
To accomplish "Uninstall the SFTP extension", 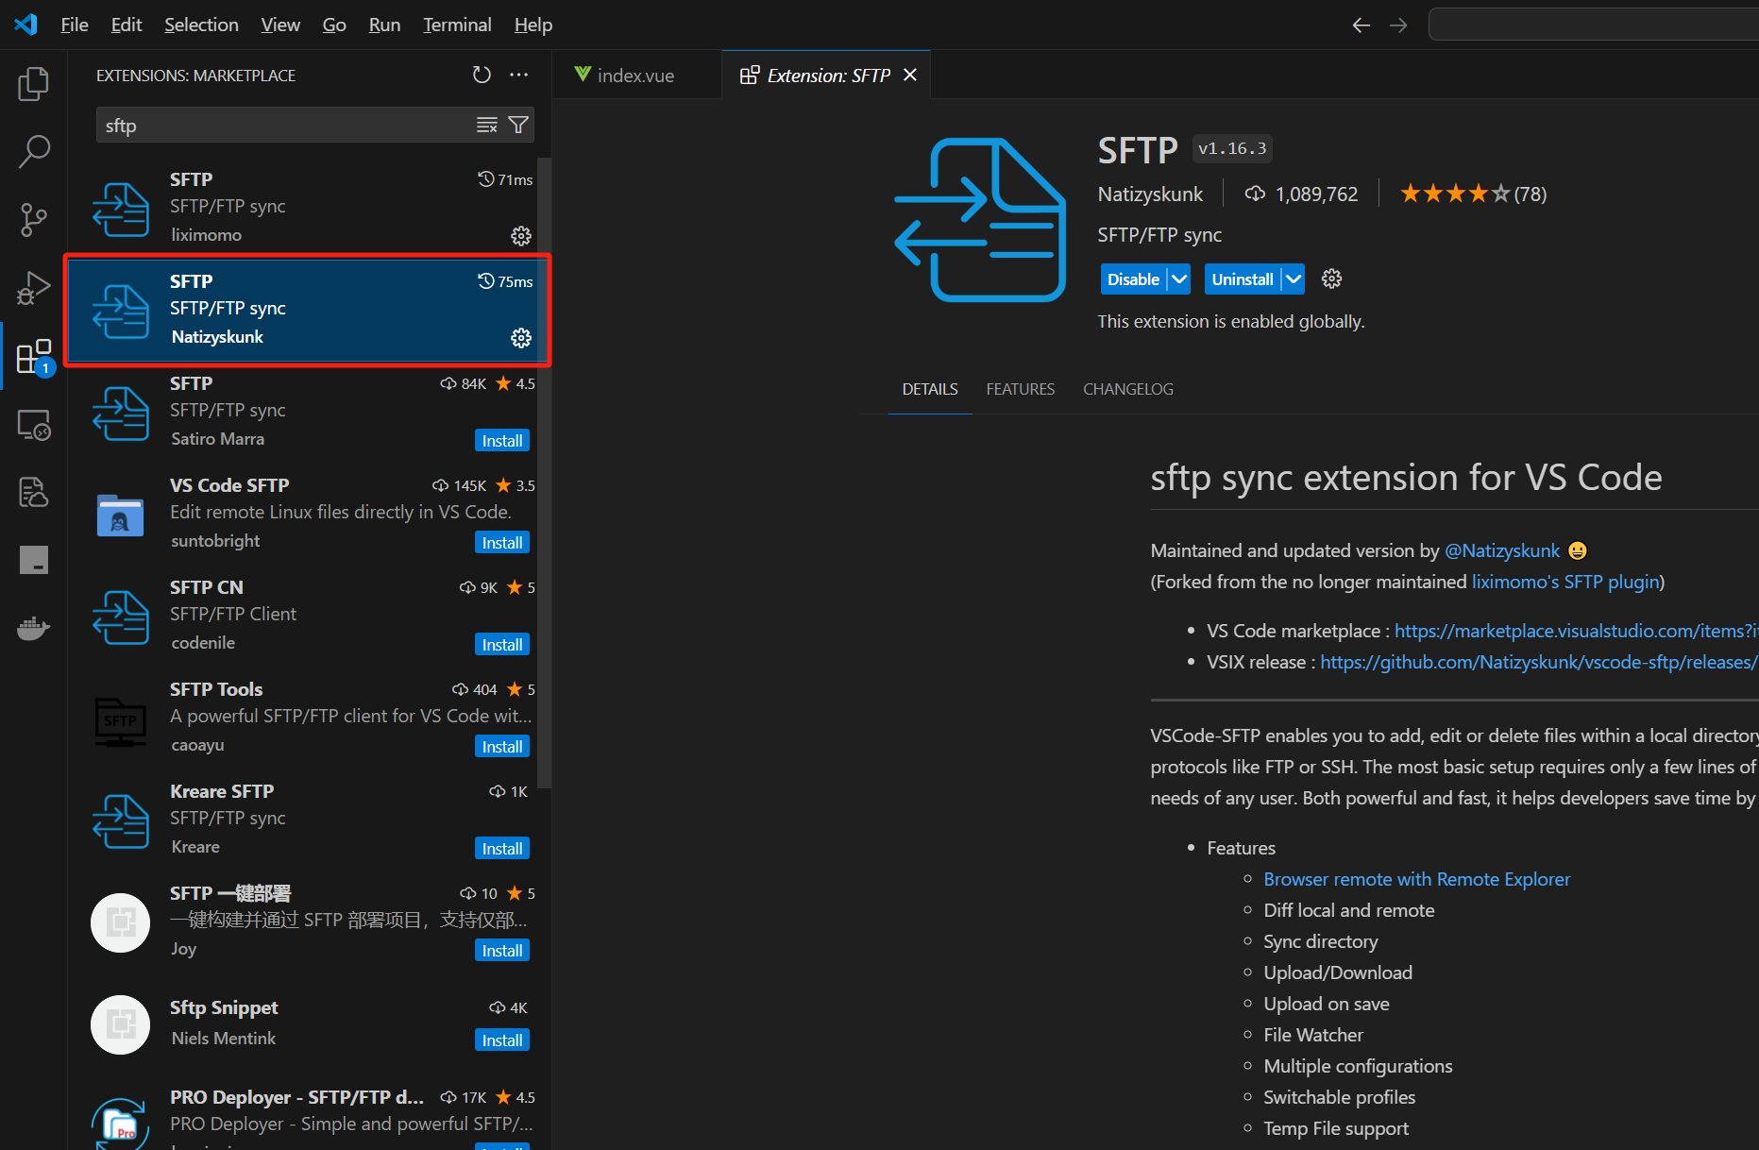I will click(1243, 279).
